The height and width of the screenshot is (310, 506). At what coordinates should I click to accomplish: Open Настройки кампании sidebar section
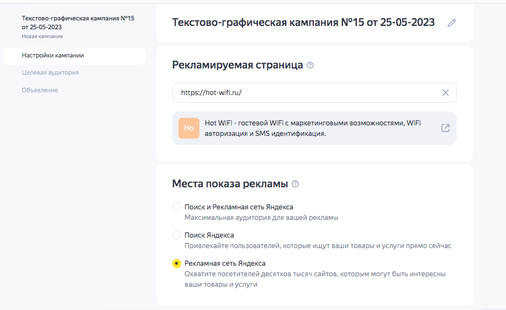74,56
